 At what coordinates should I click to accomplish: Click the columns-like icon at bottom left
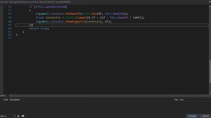click(23, 116)
